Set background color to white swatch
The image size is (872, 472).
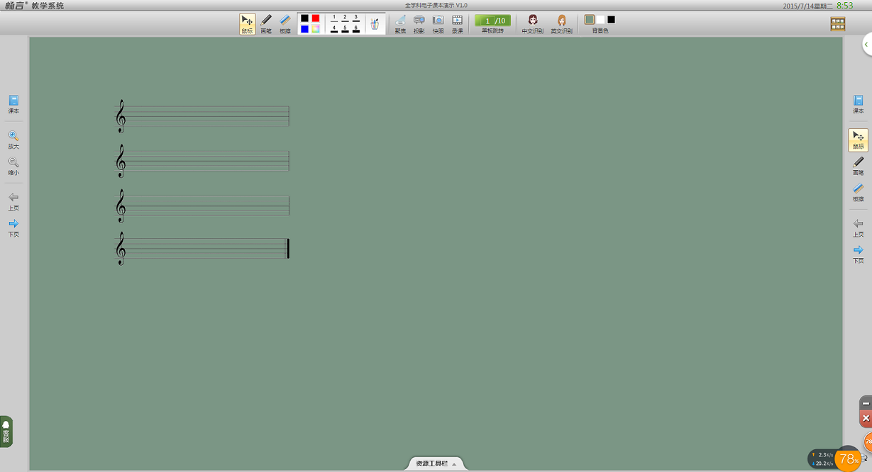point(600,19)
